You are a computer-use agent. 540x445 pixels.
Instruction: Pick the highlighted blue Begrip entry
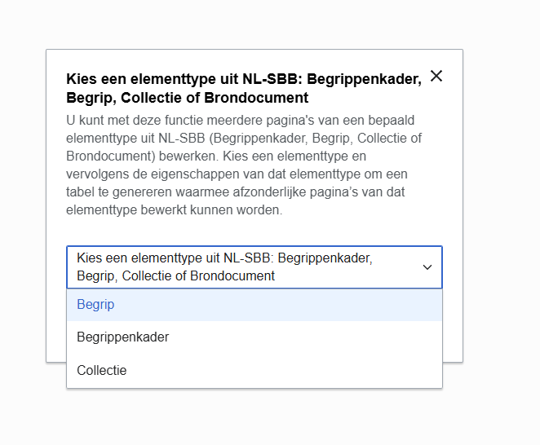[96, 305]
